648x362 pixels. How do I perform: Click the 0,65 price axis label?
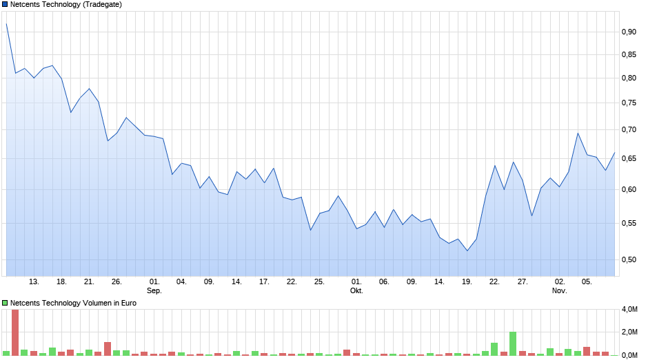pyautogui.click(x=629, y=158)
